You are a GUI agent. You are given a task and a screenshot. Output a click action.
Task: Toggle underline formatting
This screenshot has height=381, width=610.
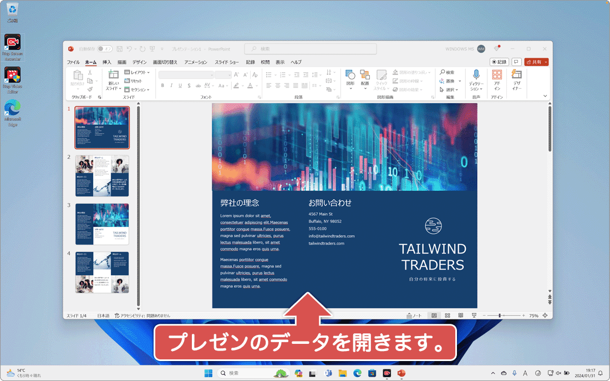180,85
